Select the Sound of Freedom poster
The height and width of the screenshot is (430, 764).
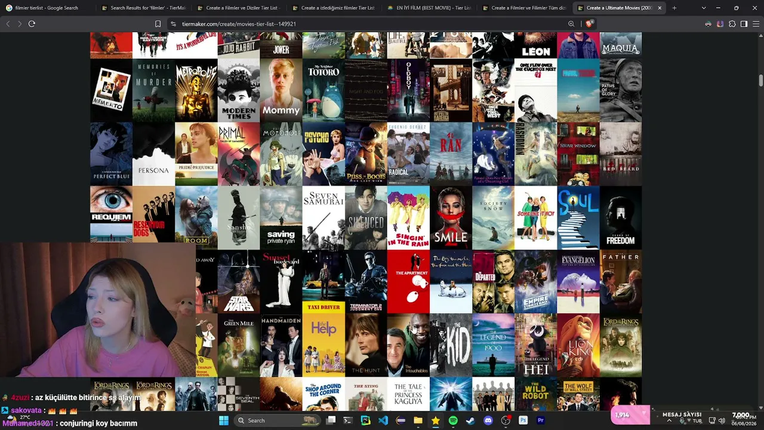(x=621, y=218)
